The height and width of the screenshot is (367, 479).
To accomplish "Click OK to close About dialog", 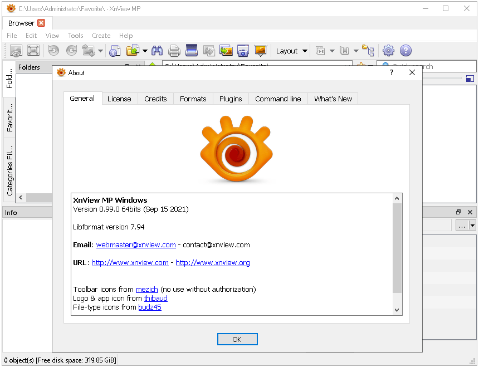I will [237, 339].
